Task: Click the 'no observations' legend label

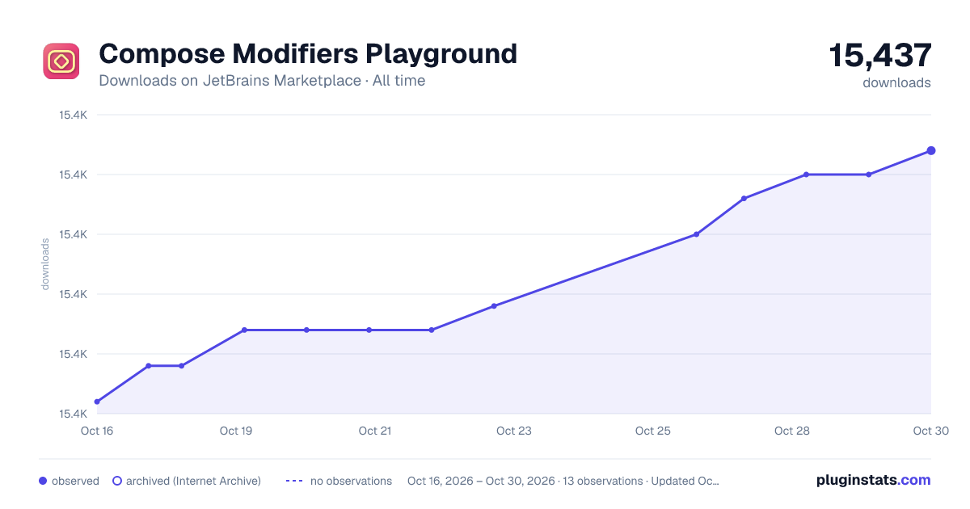Action: click(351, 481)
